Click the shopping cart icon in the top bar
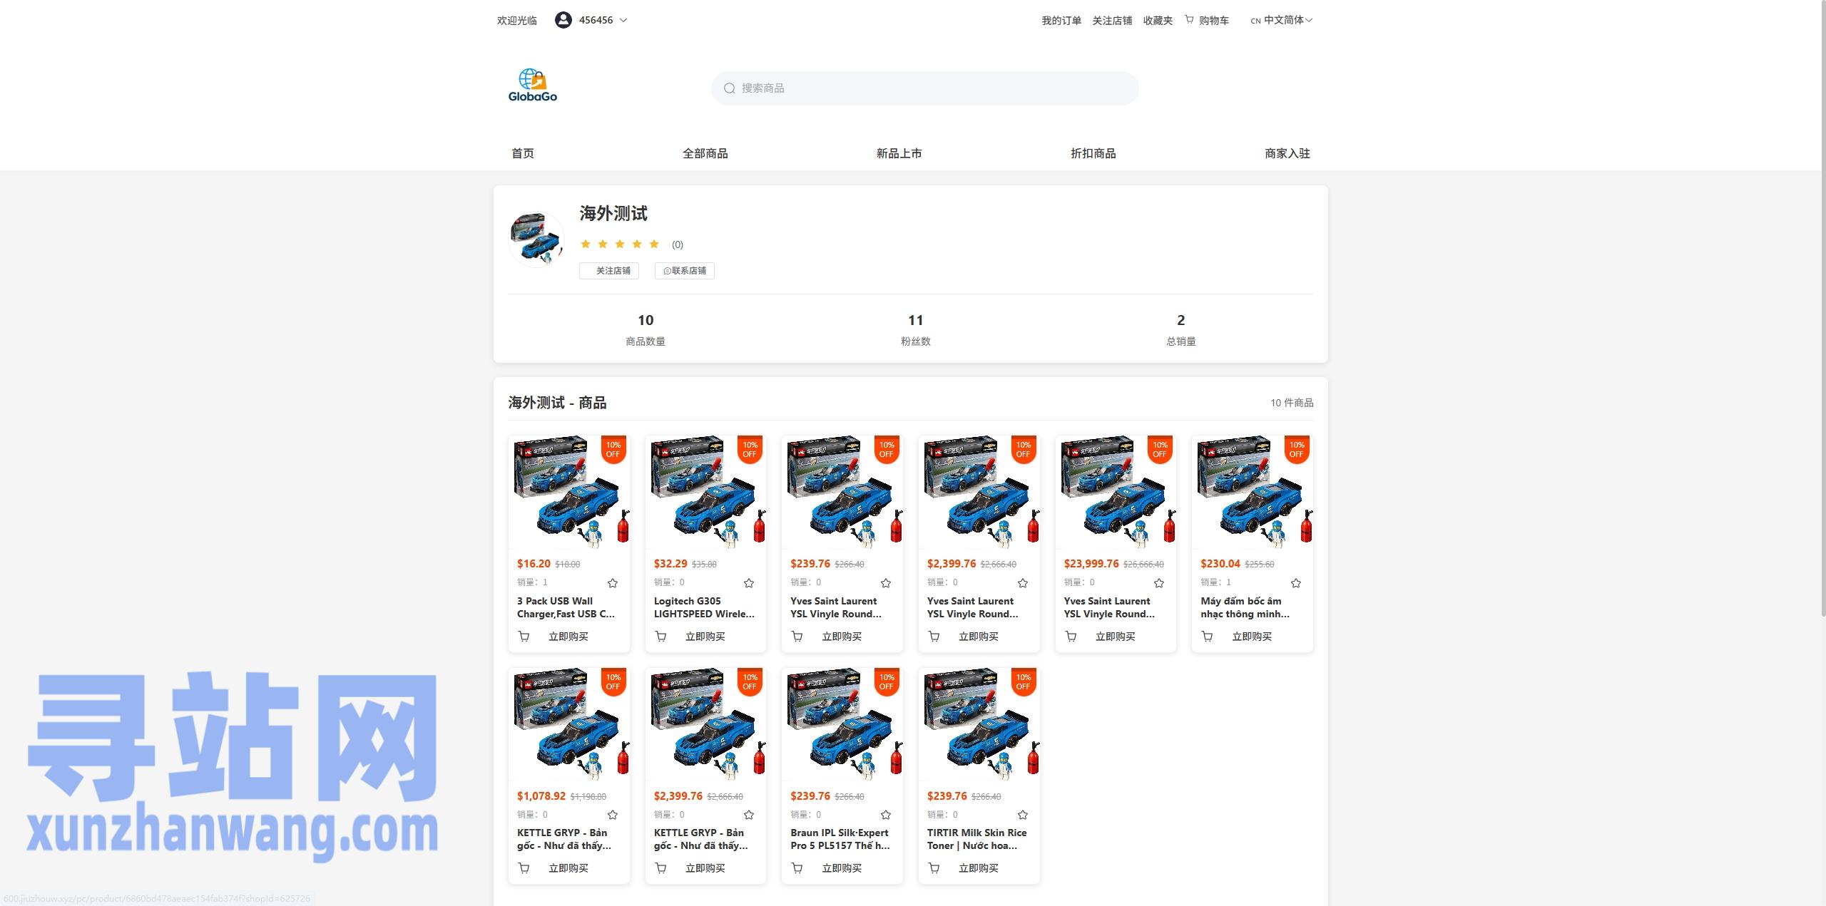Image resolution: width=1826 pixels, height=906 pixels. (x=1189, y=20)
